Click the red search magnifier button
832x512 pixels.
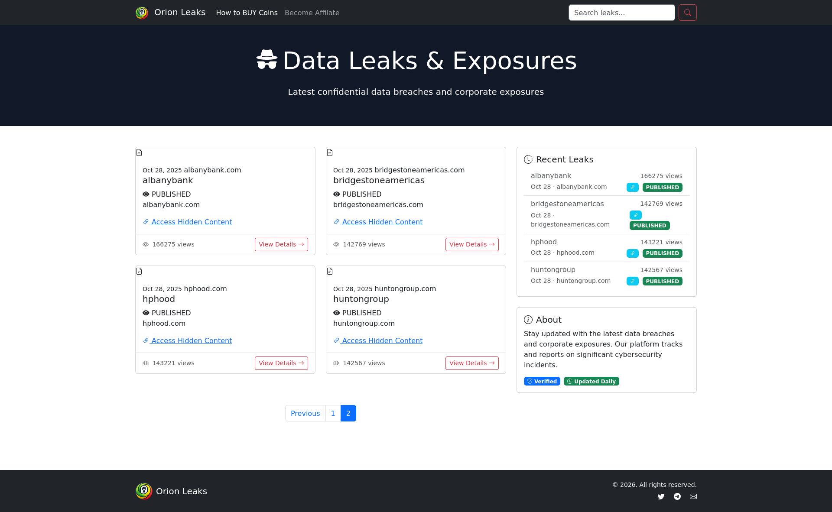coord(687,13)
